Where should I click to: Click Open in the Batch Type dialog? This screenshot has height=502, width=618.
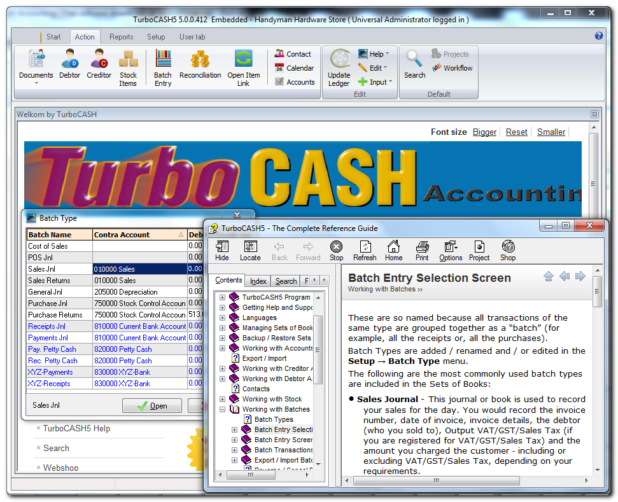tap(152, 405)
